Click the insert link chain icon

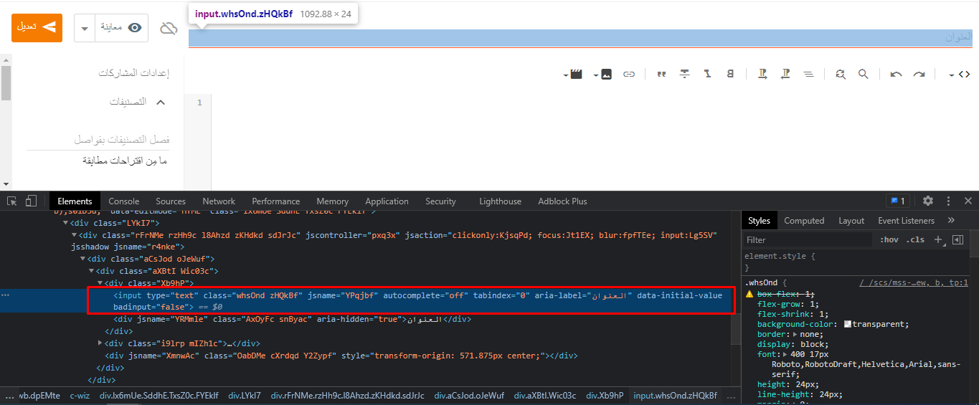point(629,74)
